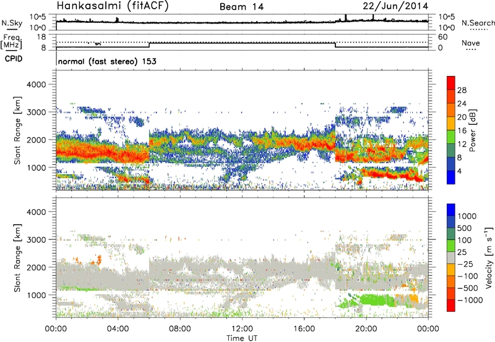Select the Power [dB] colorbar title
The height and width of the screenshot is (342, 495).
tap(473, 130)
